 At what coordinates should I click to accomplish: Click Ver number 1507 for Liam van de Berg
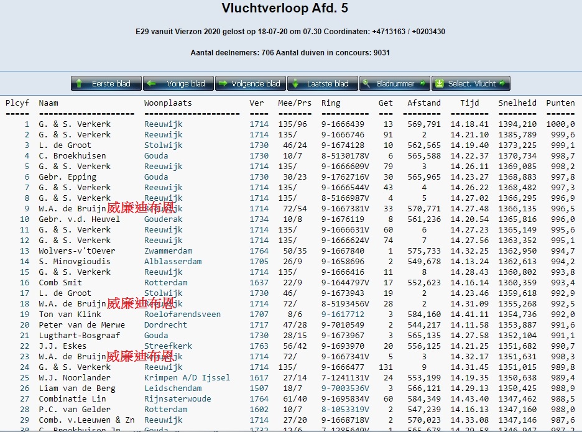259,388
